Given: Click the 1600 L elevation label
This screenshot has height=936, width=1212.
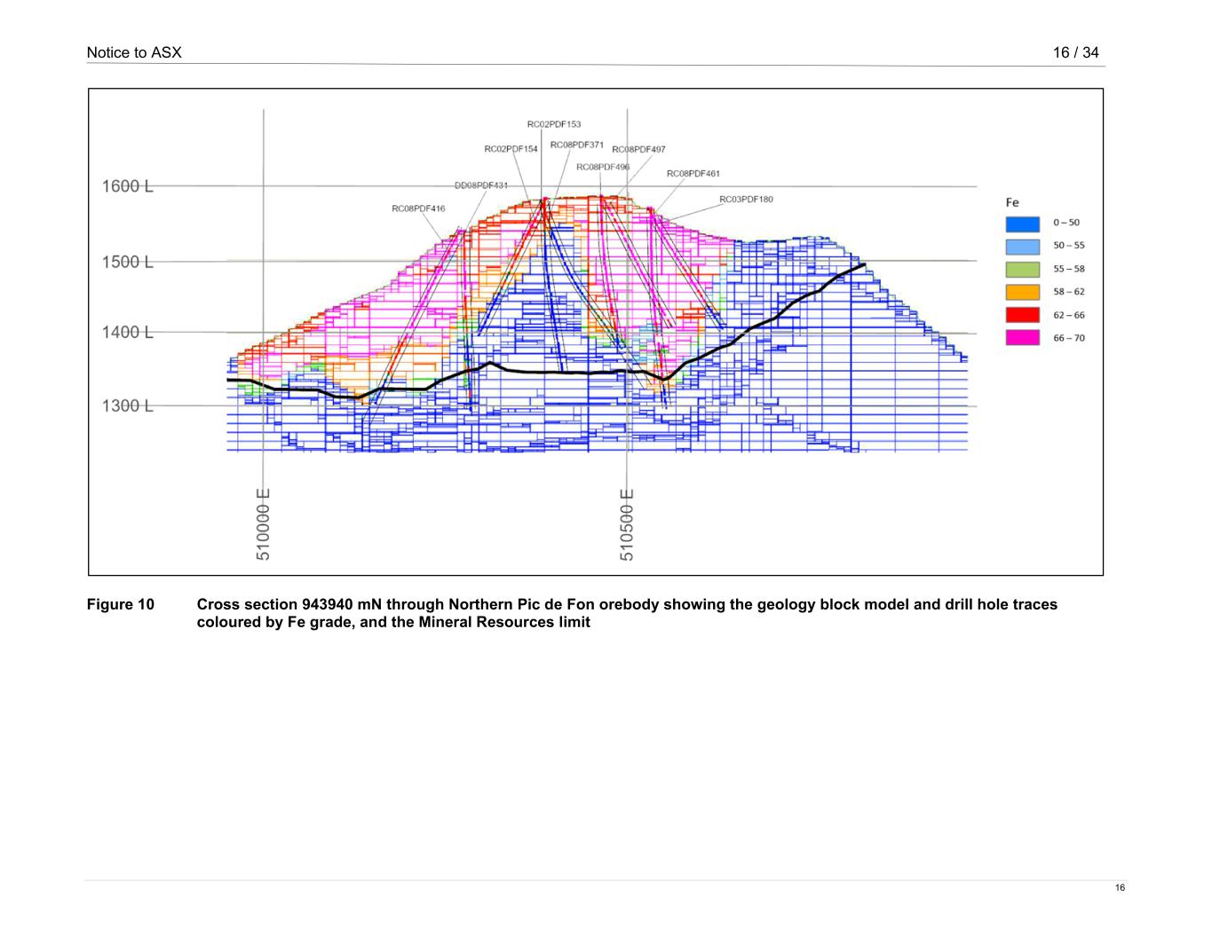Looking at the screenshot, I should (128, 186).
